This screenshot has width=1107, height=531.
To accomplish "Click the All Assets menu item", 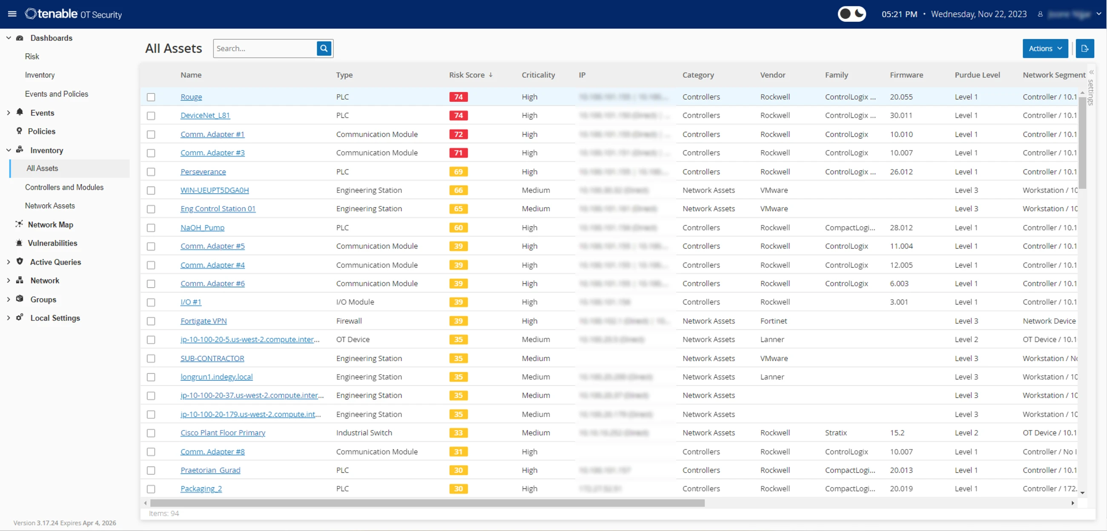I will (42, 168).
